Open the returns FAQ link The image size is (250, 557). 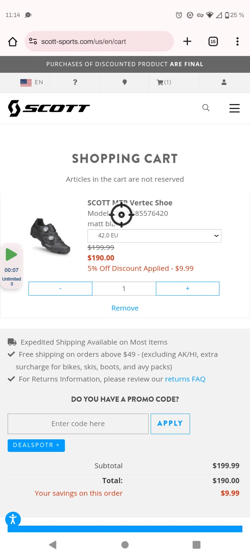[185, 379]
